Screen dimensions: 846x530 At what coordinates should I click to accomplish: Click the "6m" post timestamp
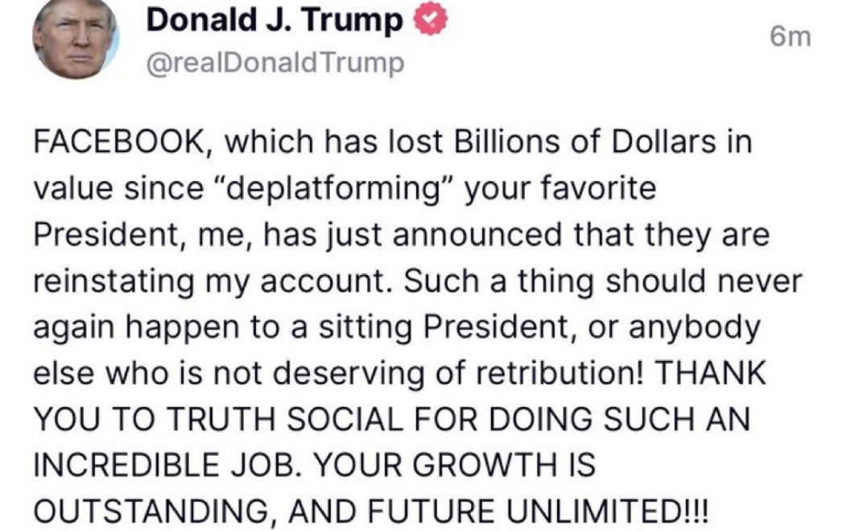[790, 38]
